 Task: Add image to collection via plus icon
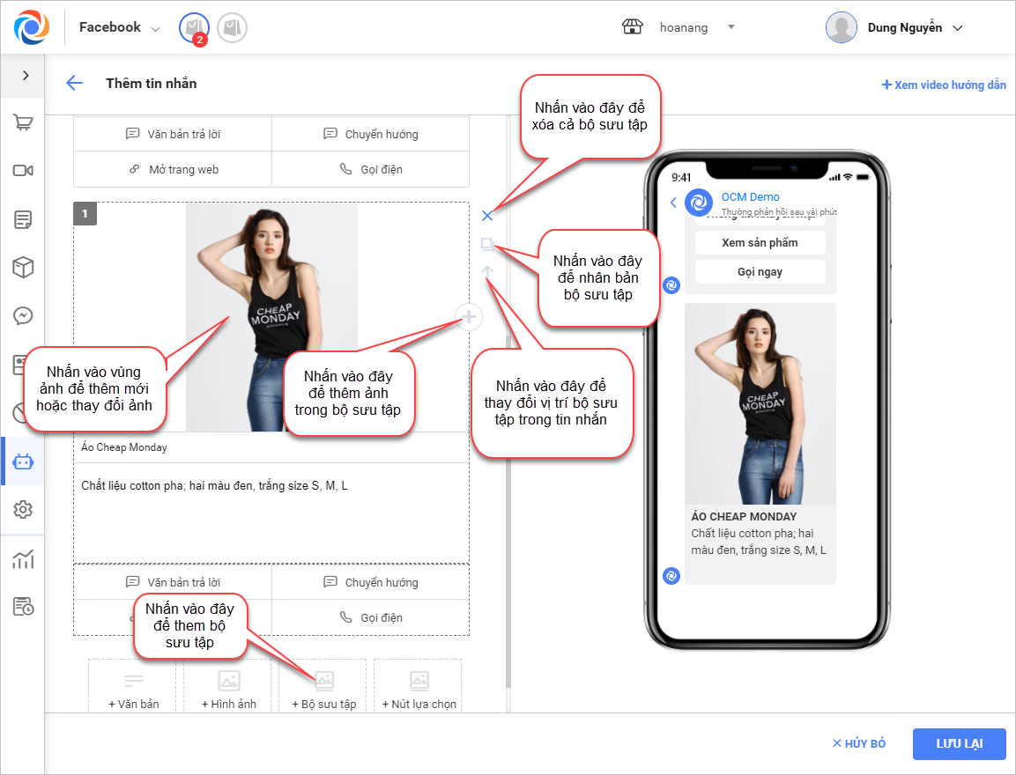click(x=469, y=317)
